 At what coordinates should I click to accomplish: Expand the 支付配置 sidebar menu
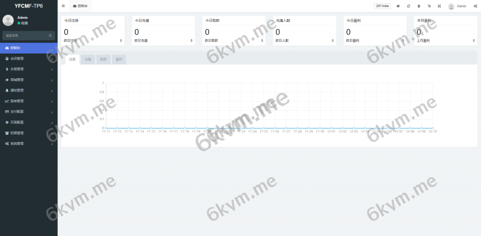tap(29, 112)
